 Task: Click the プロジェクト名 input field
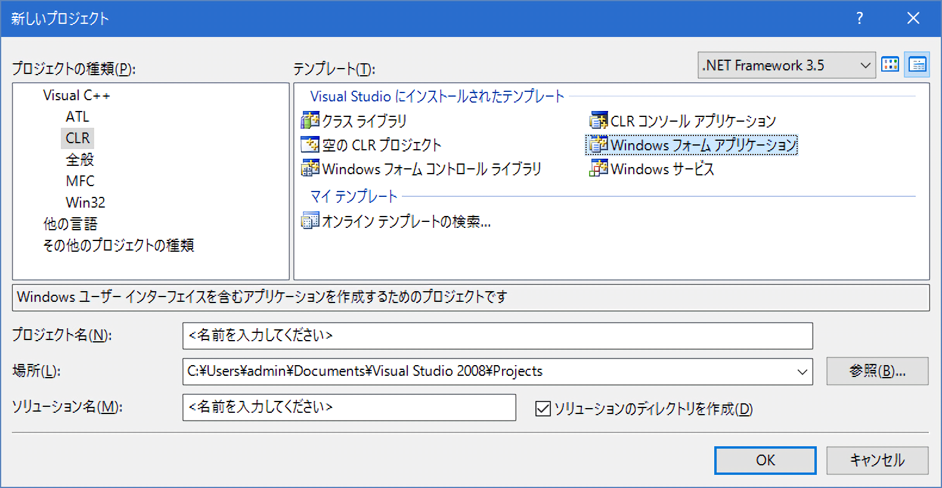497,336
